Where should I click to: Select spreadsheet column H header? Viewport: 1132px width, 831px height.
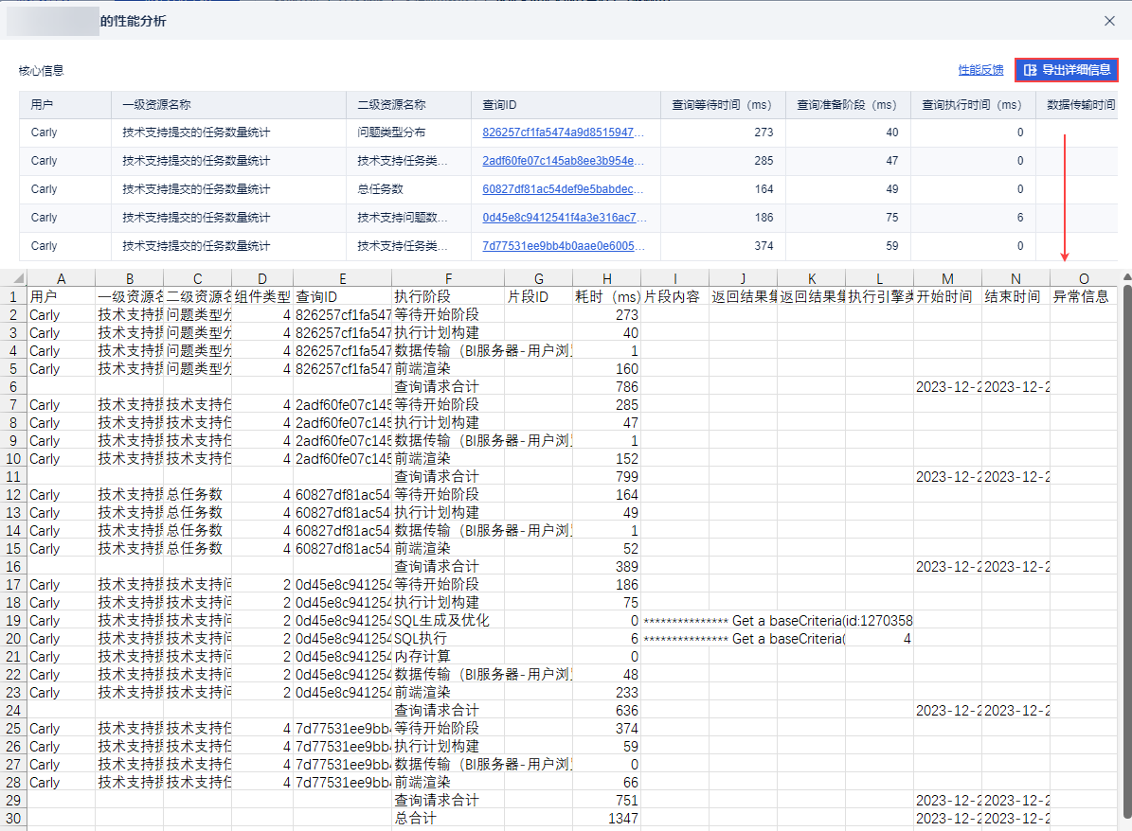tap(606, 278)
